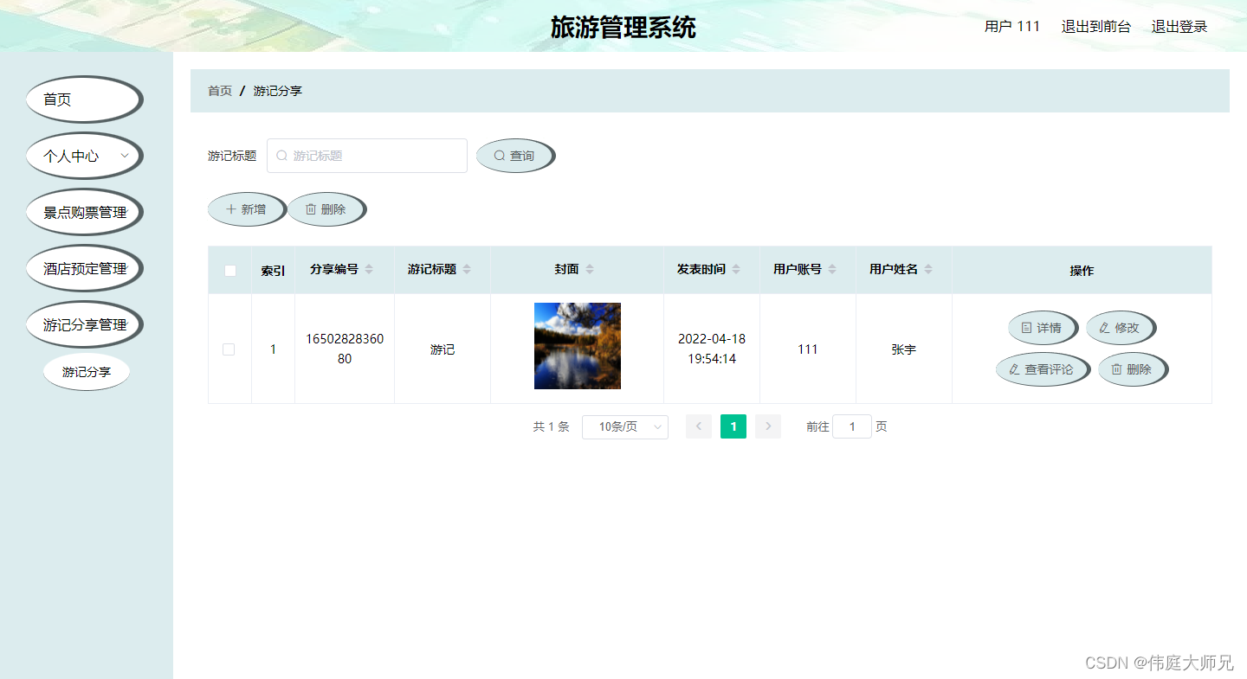The height and width of the screenshot is (679, 1247).
Task: Check the row 1 checkbox
Action: [229, 349]
